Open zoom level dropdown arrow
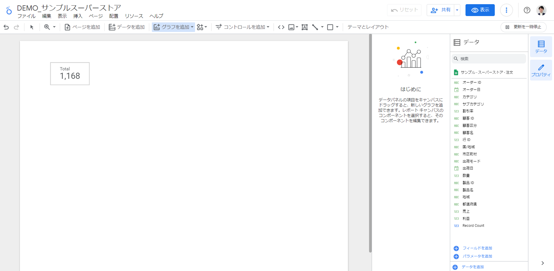Image resolution: width=554 pixels, height=271 pixels. click(54, 27)
